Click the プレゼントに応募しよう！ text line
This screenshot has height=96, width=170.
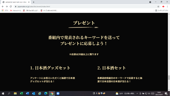click(x=84, y=43)
